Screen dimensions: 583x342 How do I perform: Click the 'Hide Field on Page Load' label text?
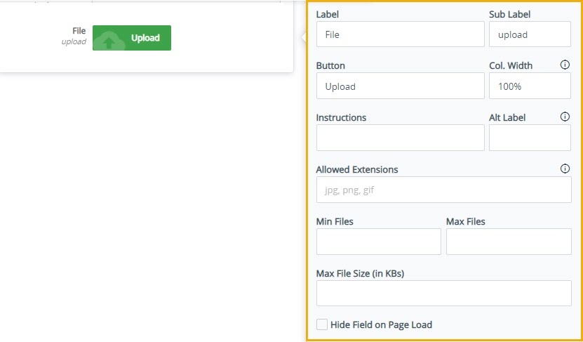tap(381, 324)
